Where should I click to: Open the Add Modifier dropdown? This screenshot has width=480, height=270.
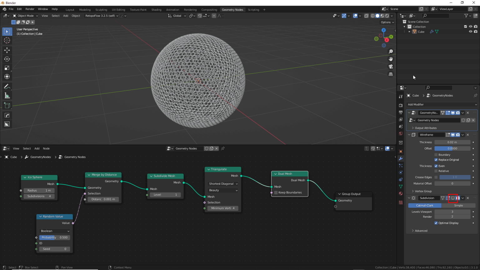click(x=442, y=104)
